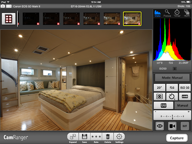Click the metering mode icon button
Screen dimensions: 192x144
click(159, 97)
